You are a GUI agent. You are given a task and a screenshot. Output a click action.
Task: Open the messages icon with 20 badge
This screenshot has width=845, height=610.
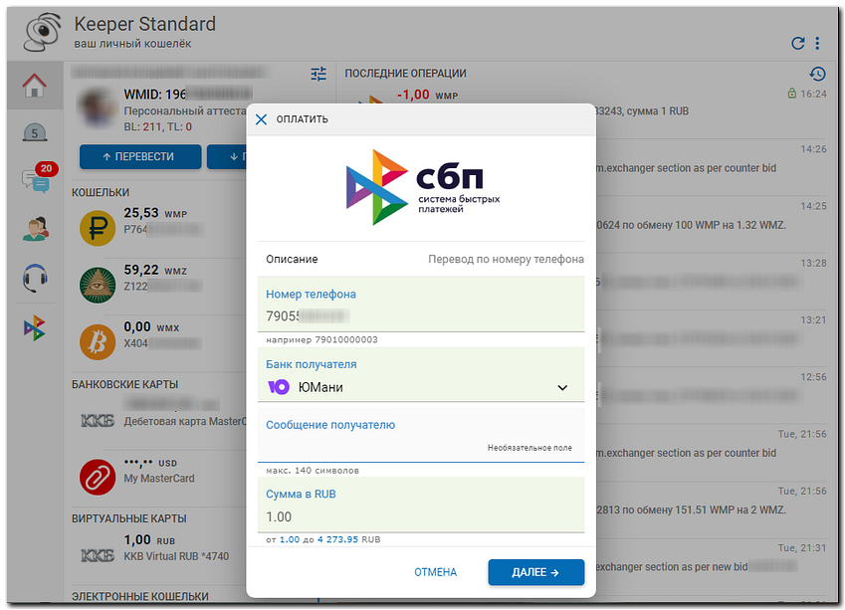(x=35, y=179)
